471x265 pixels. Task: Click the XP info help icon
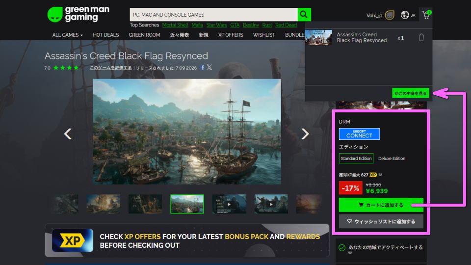pos(380,175)
